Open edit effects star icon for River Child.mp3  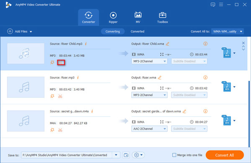tap(52, 62)
